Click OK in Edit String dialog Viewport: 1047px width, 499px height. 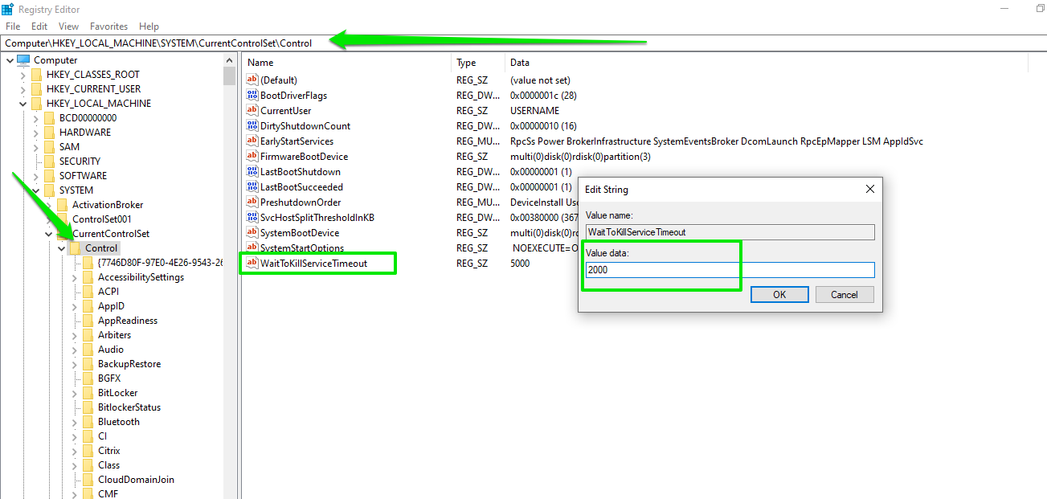point(779,295)
